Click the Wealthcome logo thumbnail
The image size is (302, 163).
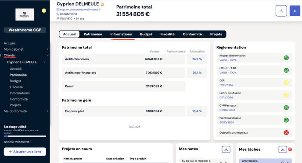tap(25, 14)
